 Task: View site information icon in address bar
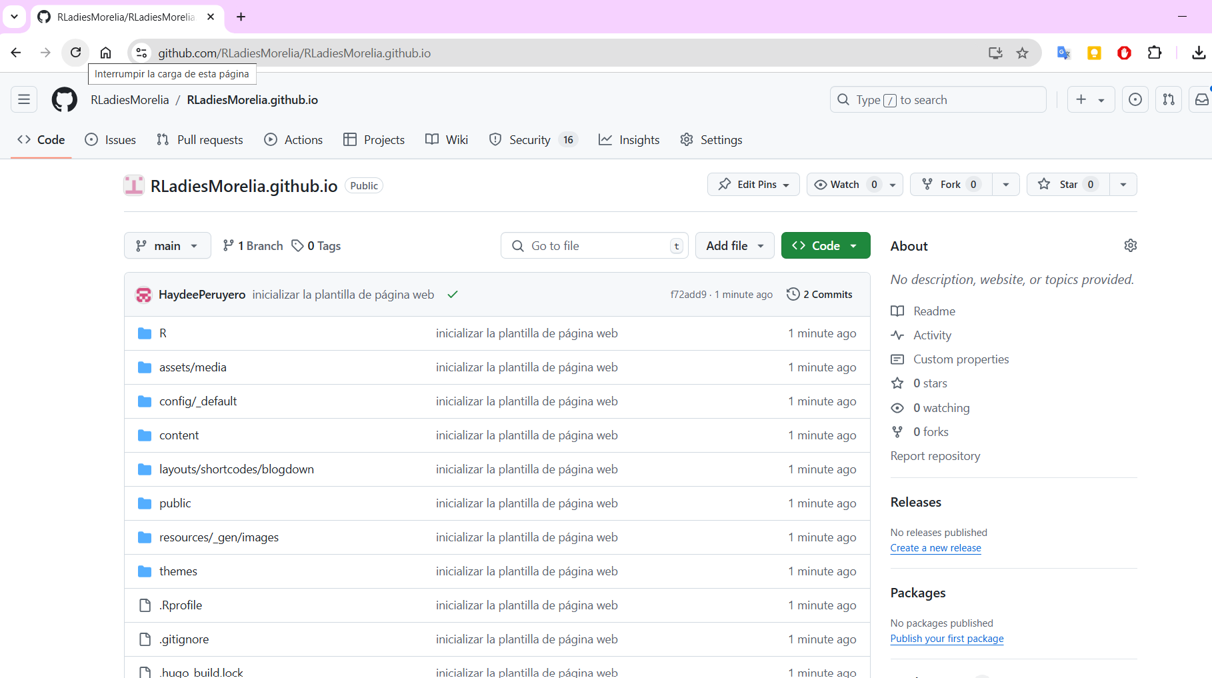click(141, 53)
